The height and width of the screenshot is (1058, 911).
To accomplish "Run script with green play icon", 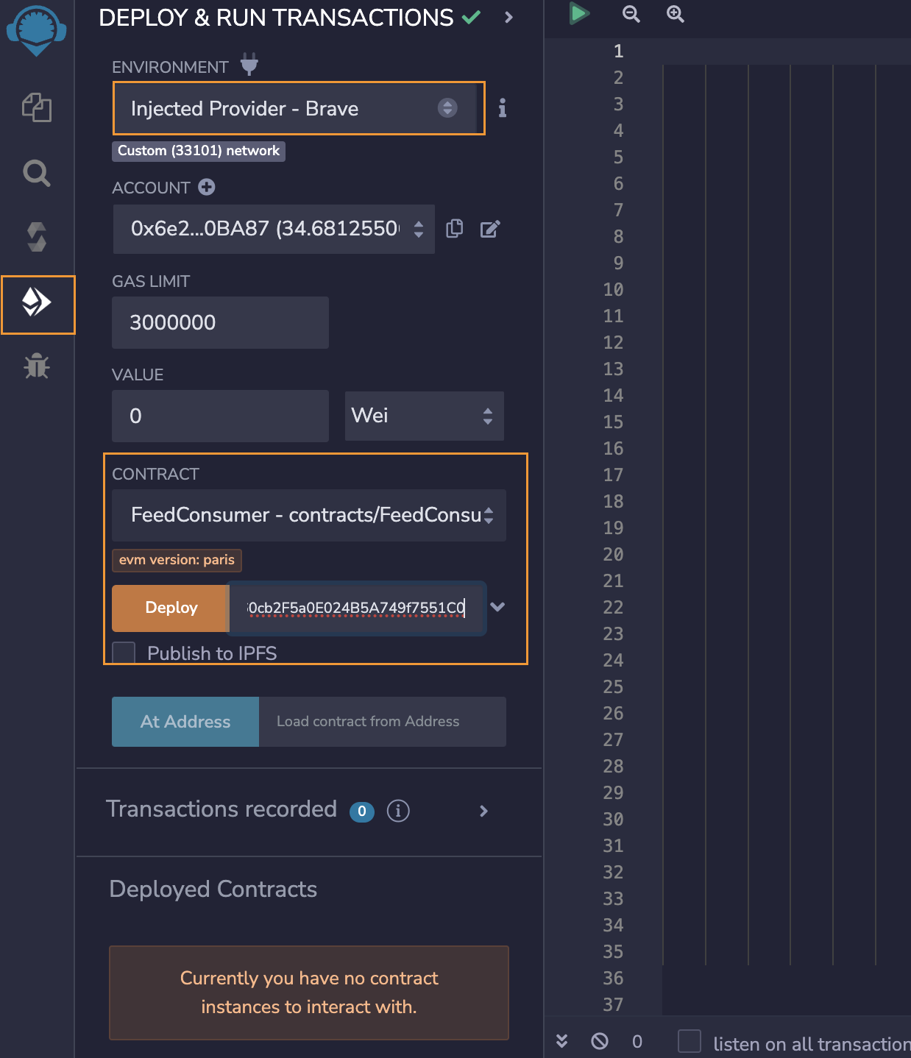I will [x=579, y=13].
